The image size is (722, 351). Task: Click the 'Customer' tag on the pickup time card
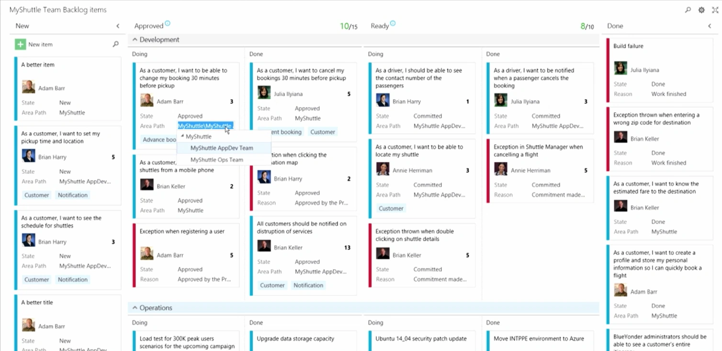[x=36, y=195]
